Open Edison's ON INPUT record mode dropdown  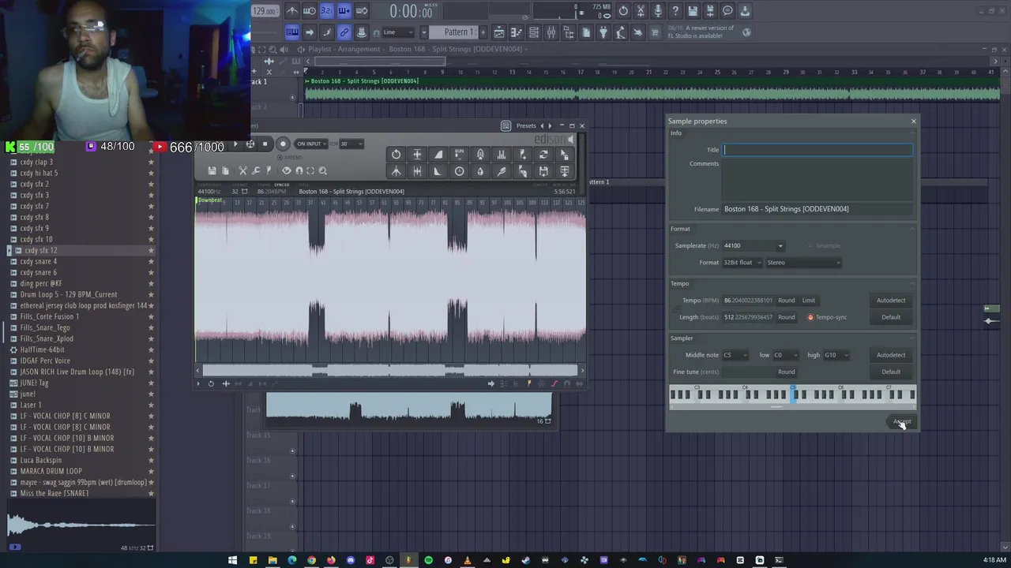[x=310, y=144]
